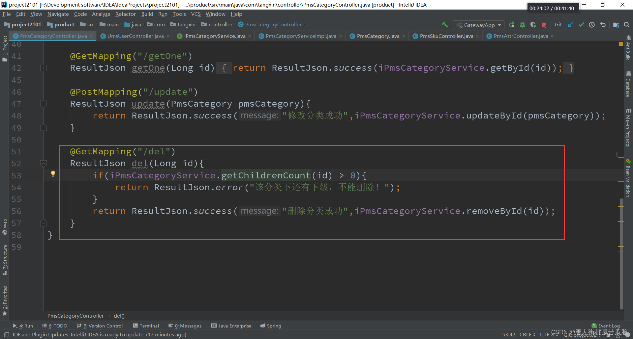Open the TODO tool window
Viewport: 633px width, 339px height.
[55, 326]
